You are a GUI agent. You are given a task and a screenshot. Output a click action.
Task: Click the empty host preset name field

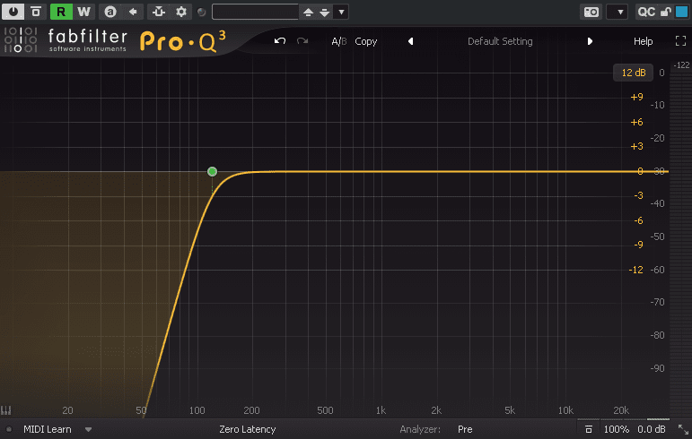click(255, 12)
